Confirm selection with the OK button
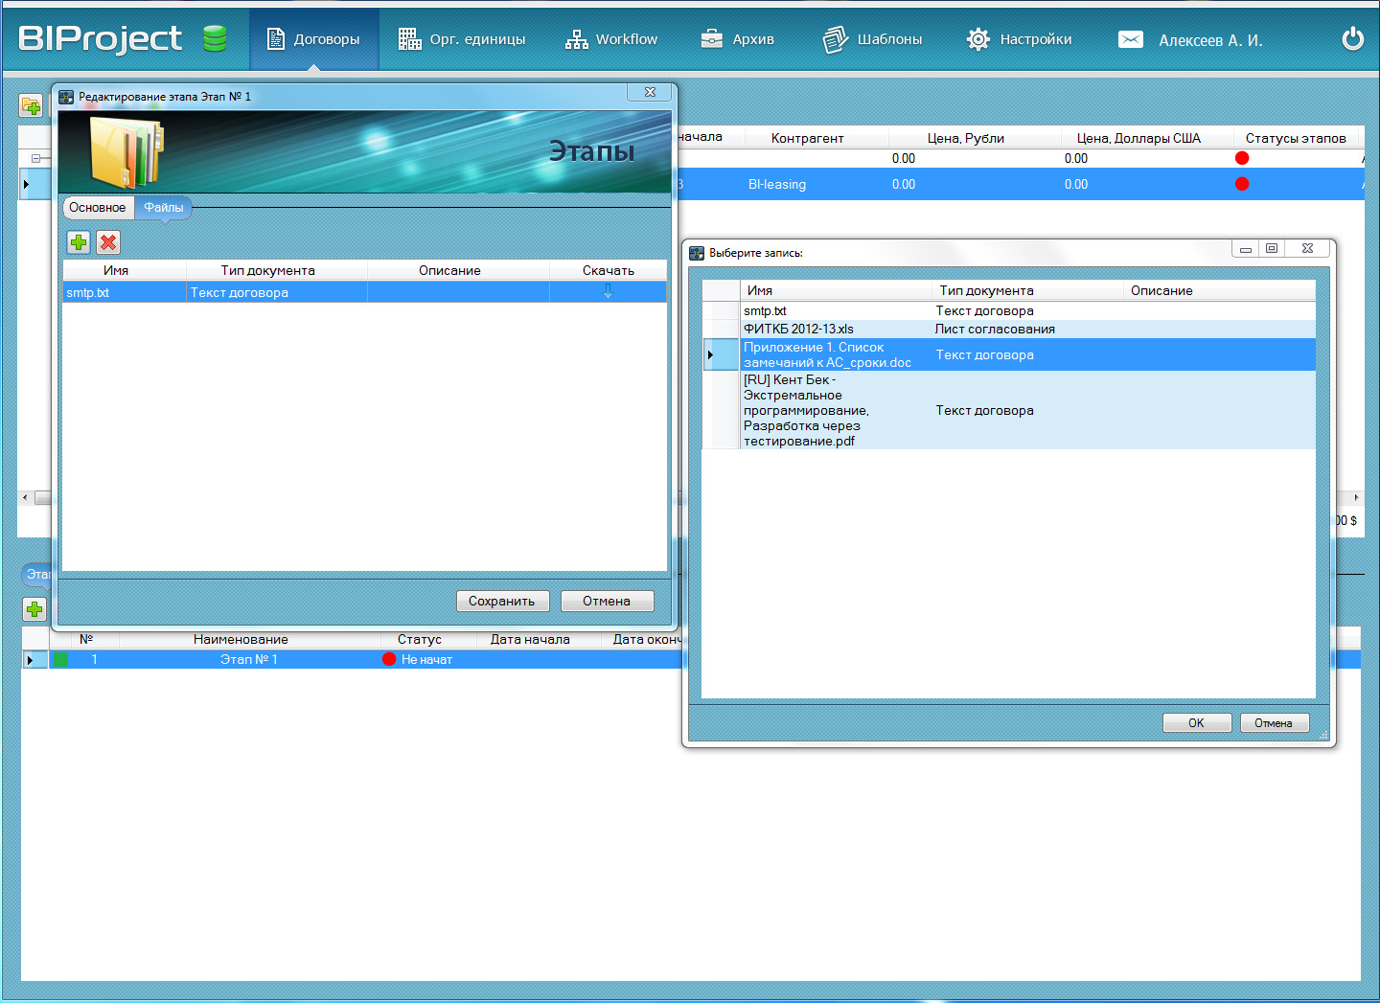 [1196, 723]
